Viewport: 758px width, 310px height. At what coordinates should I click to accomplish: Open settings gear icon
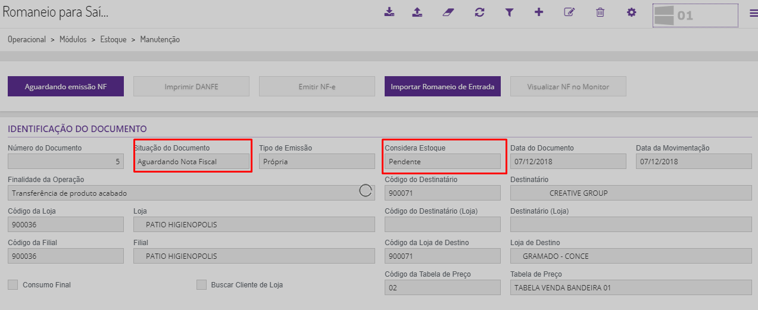(632, 12)
